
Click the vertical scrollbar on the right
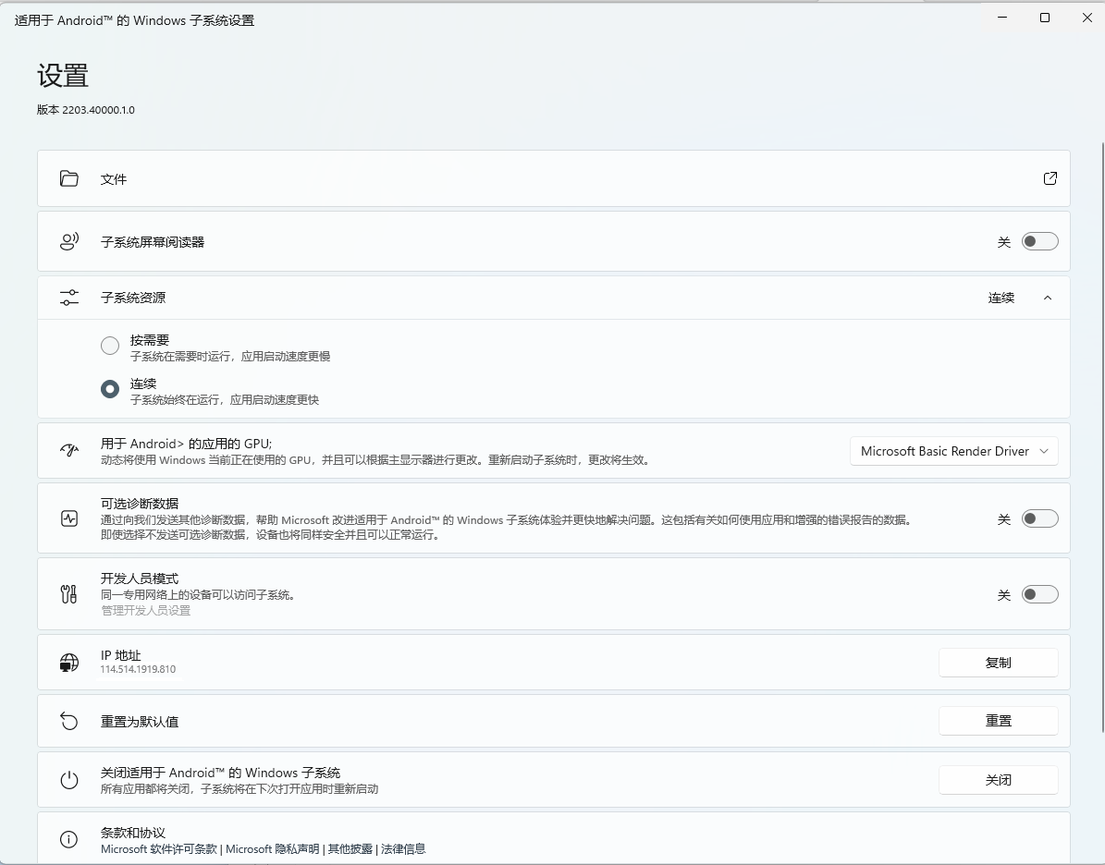pyautogui.click(x=1102, y=437)
